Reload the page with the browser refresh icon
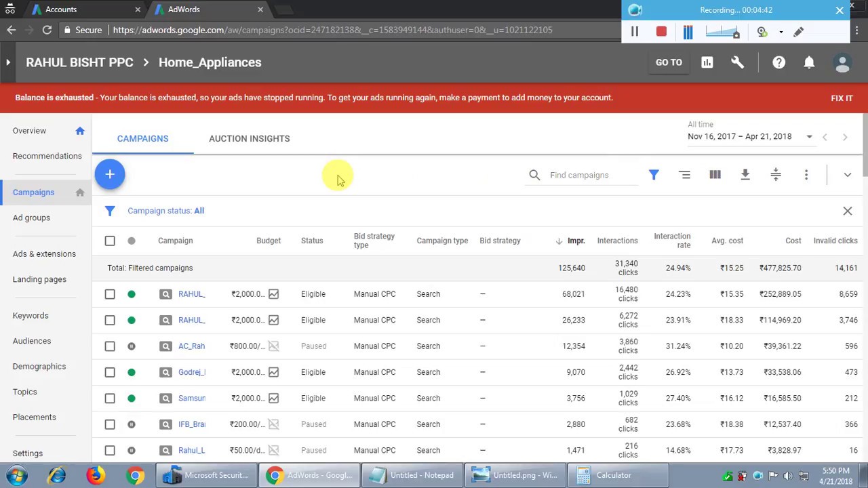This screenshot has width=868, height=488. click(x=47, y=30)
